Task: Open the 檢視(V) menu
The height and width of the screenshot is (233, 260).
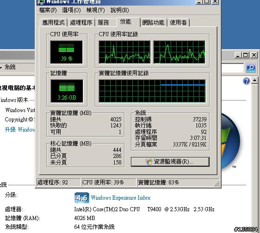Action: tap(95, 10)
